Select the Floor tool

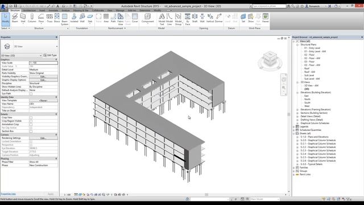point(41,18)
